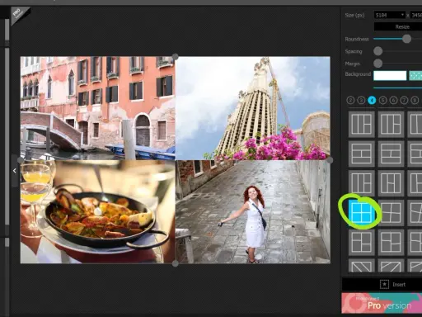The width and height of the screenshot is (422, 317).
Task: Switch to 5-photo layouts
Action: click(x=382, y=100)
